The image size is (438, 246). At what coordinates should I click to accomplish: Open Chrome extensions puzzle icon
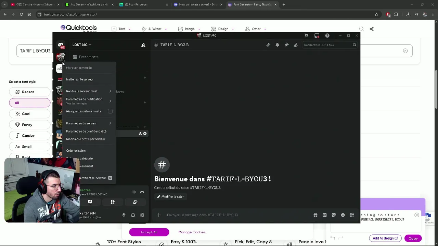point(396,14)
